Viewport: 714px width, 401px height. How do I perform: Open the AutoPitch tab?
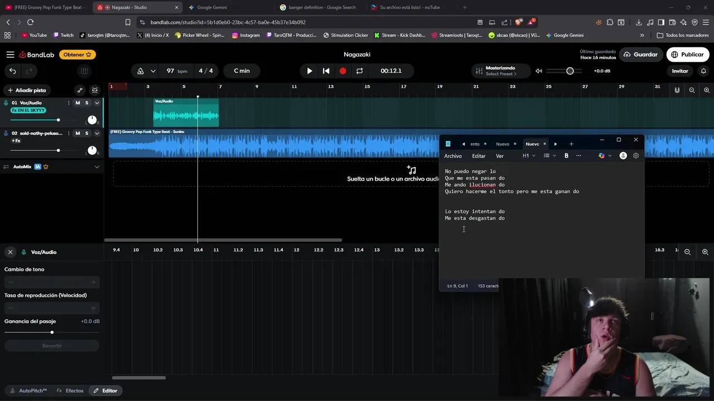[x=28, y=390]
